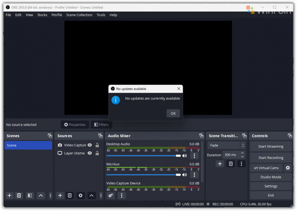
Task: Open the Edit menu
Action: click(18, 15)
